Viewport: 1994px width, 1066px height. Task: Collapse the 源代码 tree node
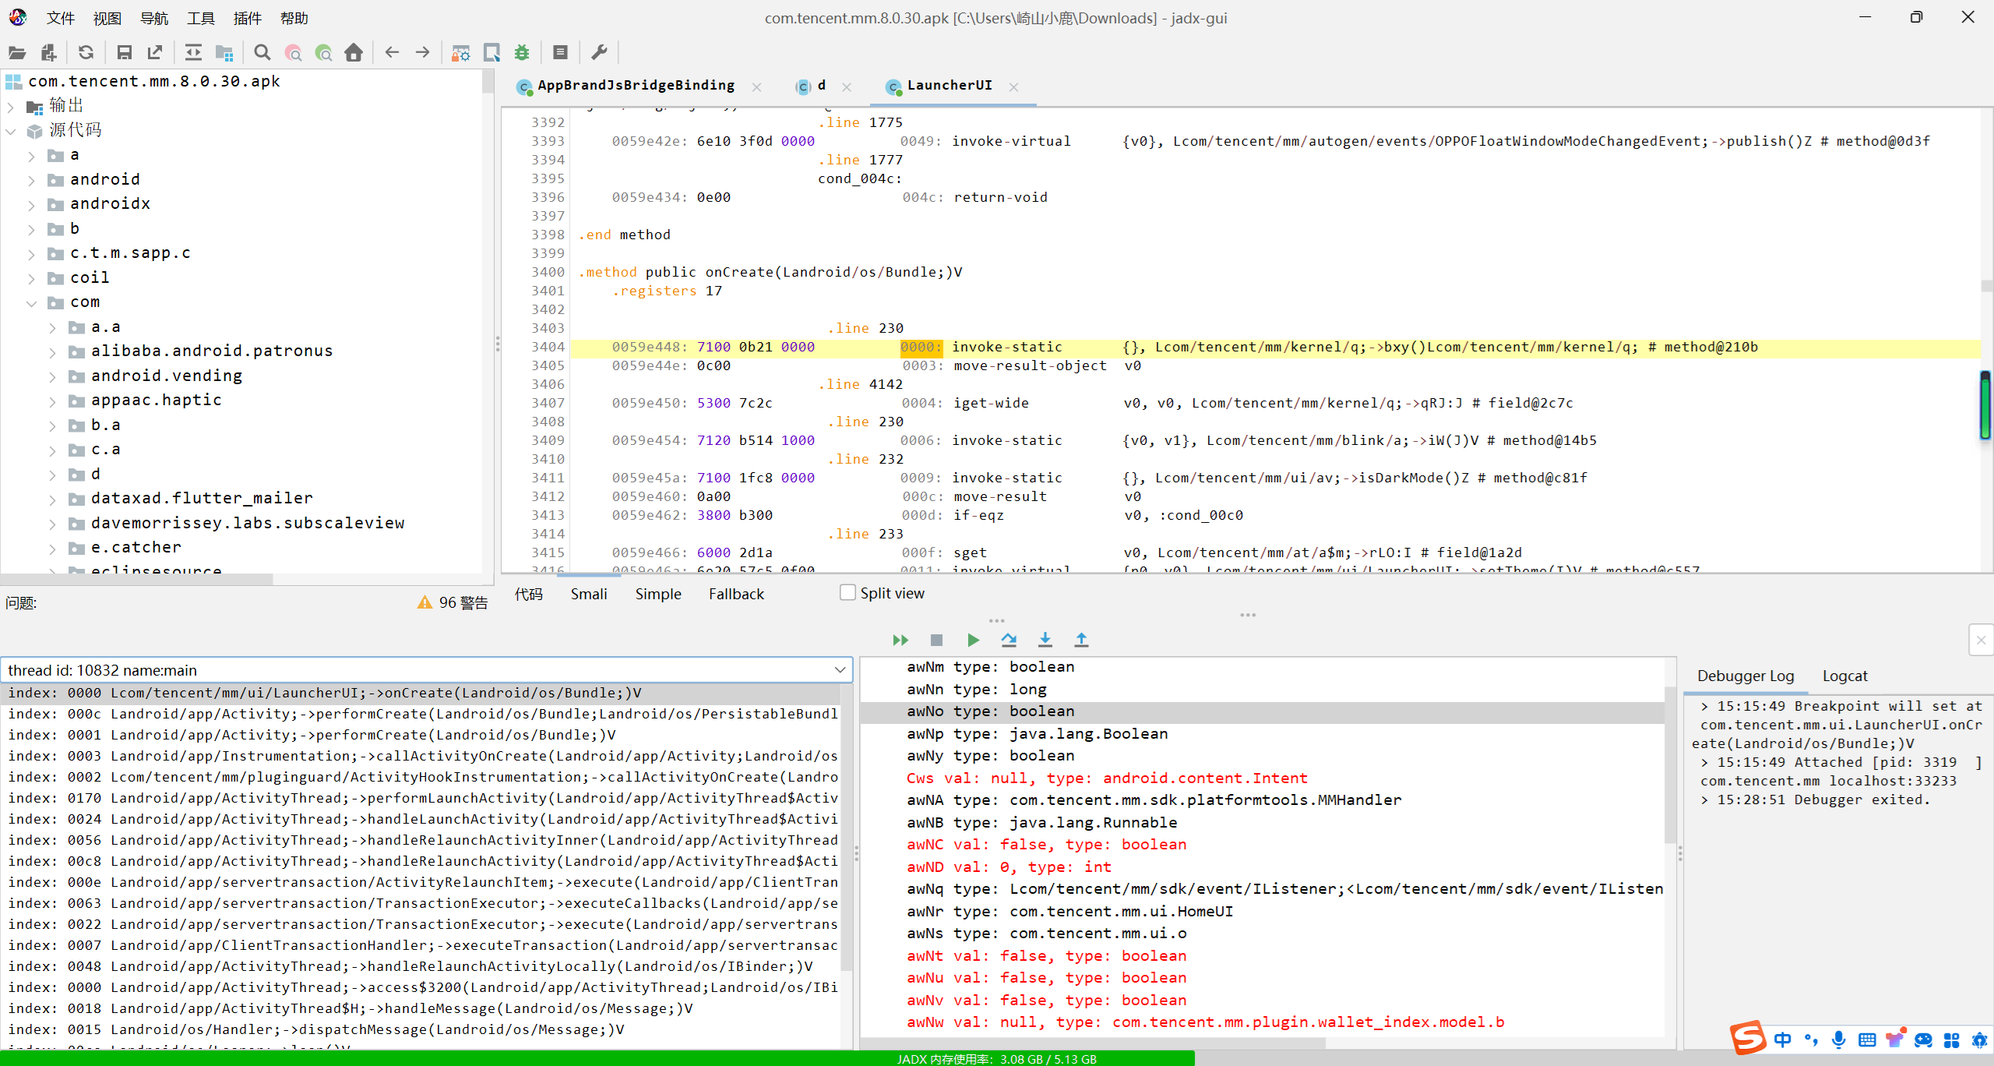point(11,131)
